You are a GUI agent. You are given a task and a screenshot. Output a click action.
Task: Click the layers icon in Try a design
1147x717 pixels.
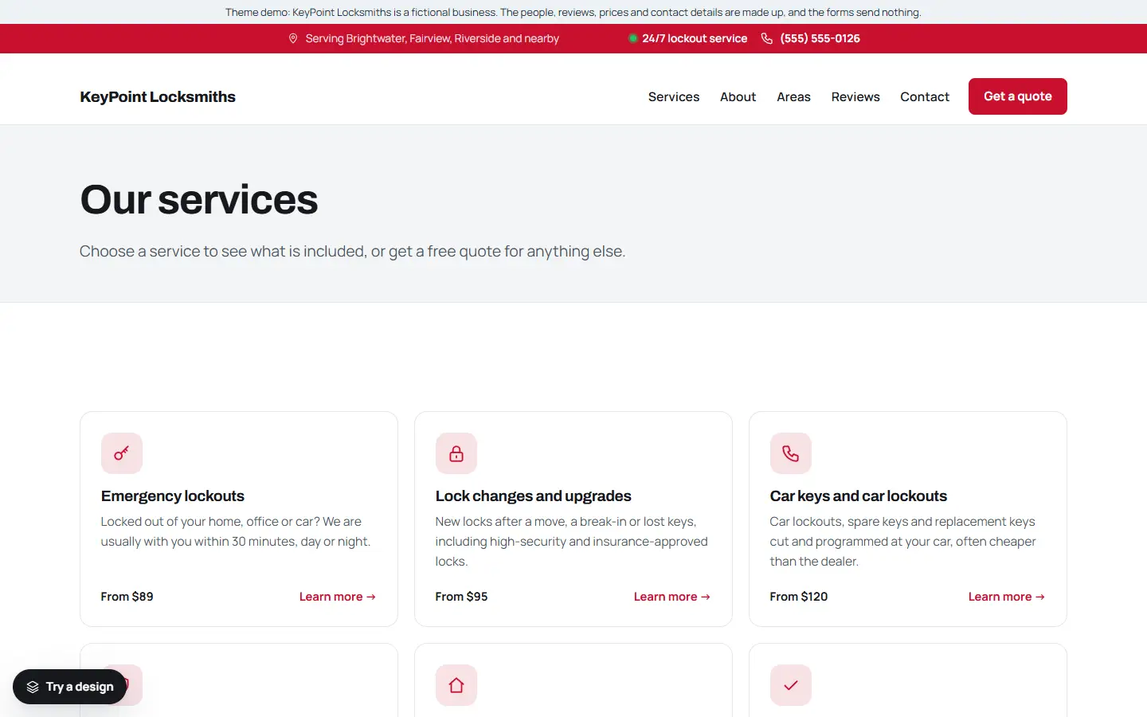tap(33, 687)
